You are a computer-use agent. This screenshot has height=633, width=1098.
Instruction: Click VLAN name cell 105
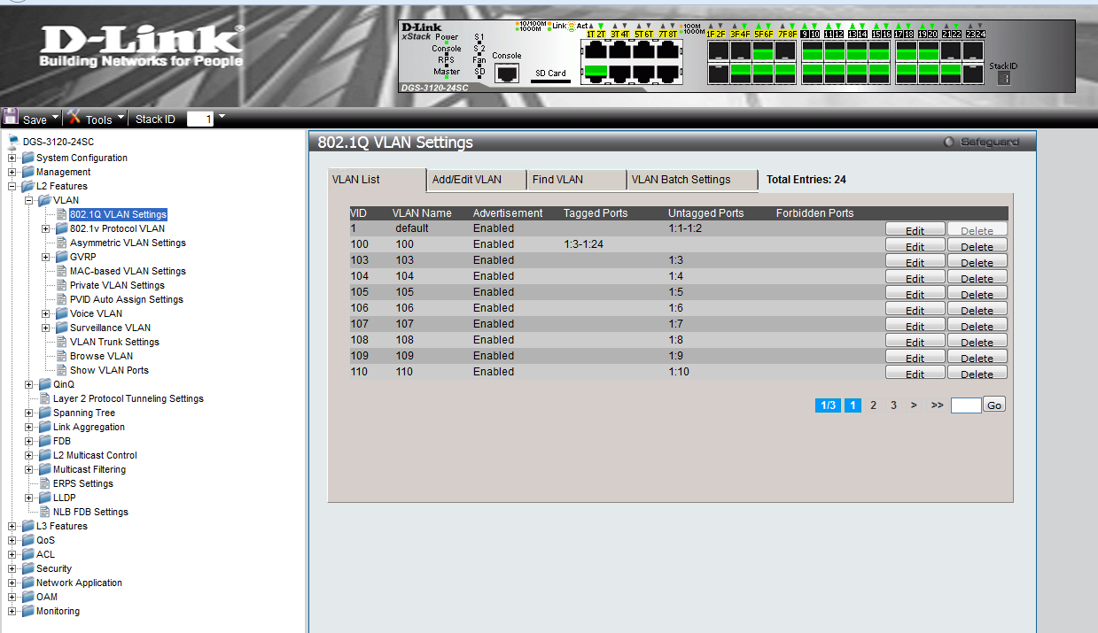pos(405,292)
